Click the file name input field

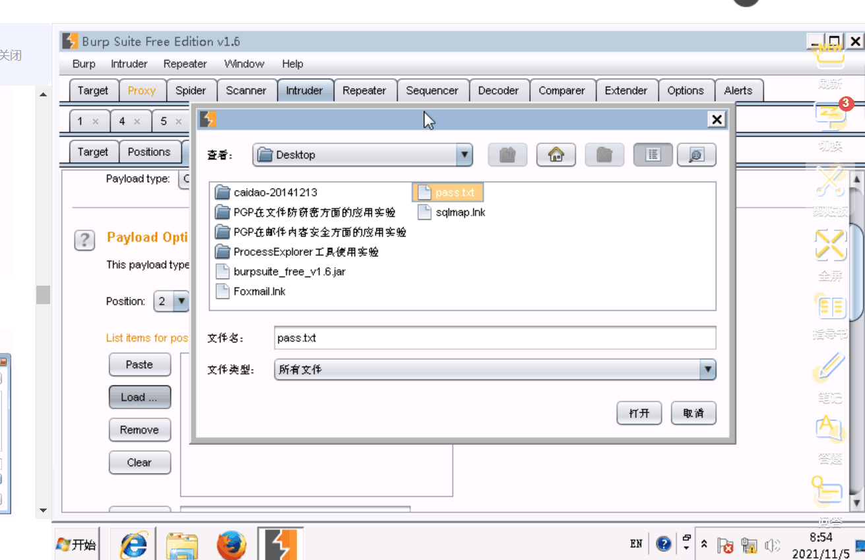pos(495,338)
